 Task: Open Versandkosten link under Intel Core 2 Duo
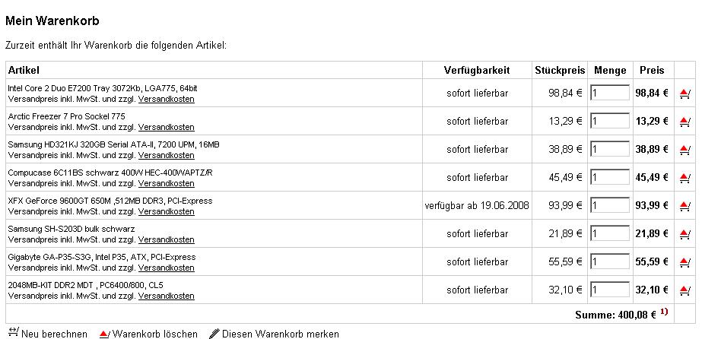click(x=166, y=99)
